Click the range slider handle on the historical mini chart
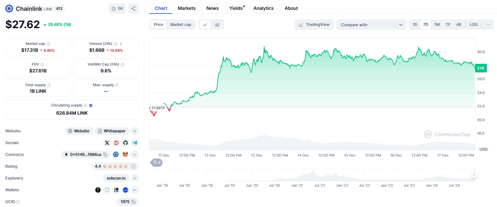Image resolution: width=497 pixels, height=207 pixels. pos(474,175)
